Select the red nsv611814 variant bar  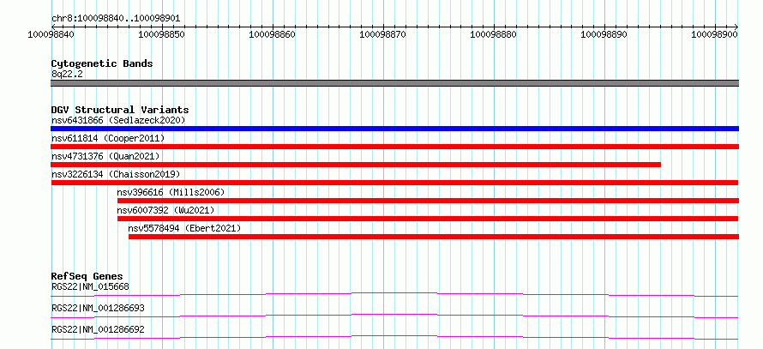pyautogui.click(x=394, y=147)
